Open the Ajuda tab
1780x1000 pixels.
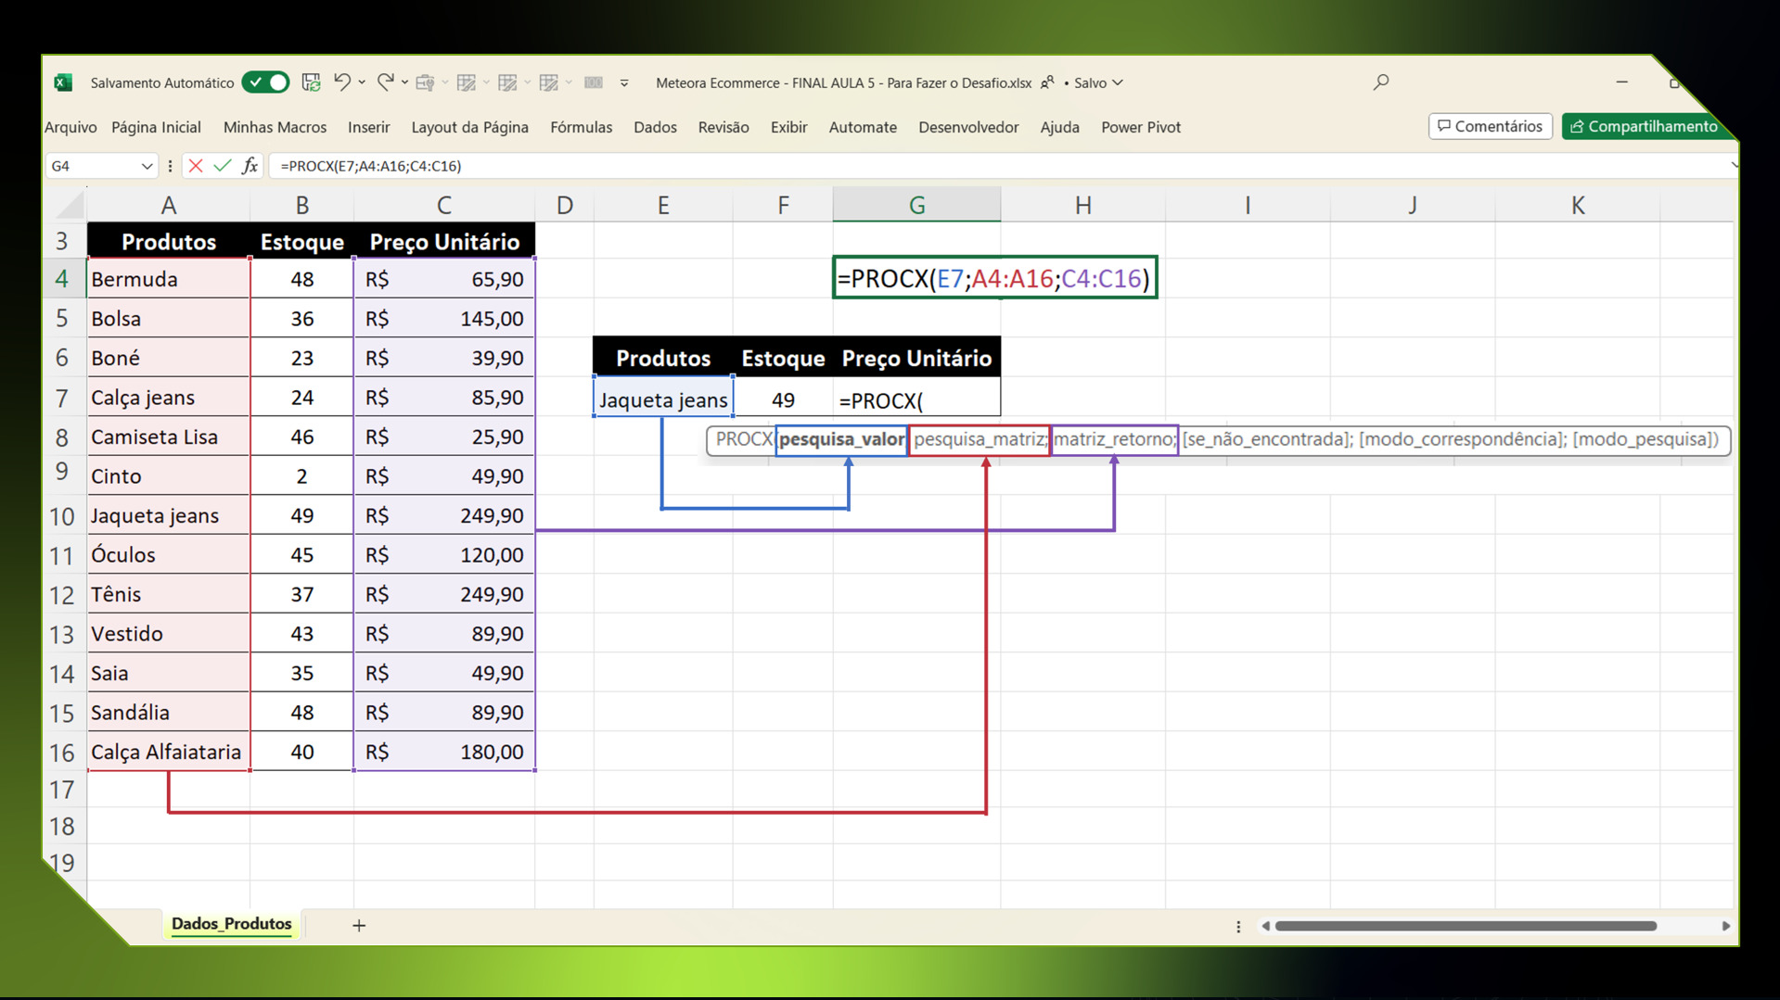click(x=1059, y=127)
